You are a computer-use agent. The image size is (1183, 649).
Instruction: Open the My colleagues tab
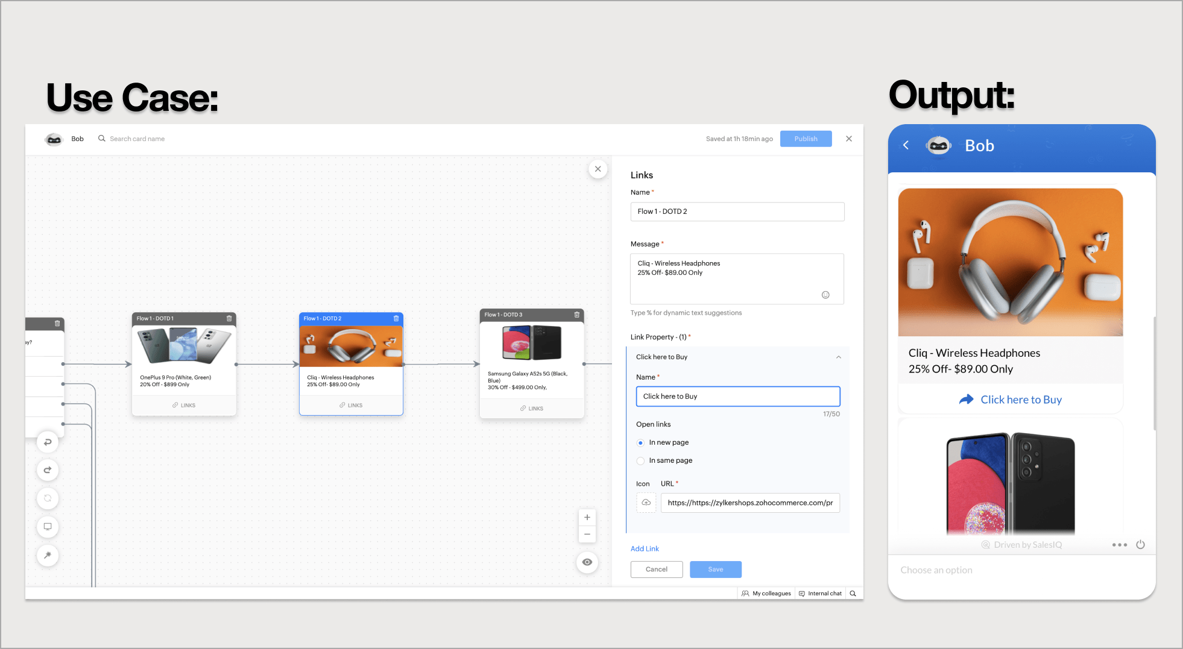coord(766,594)
